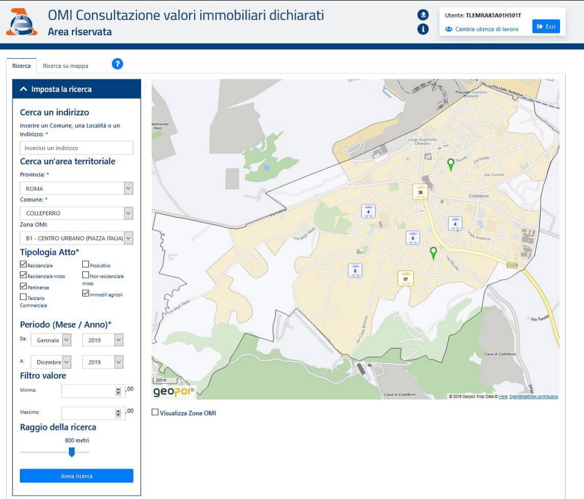
Task: Enable the Terziario Commerciale checkbox
Action: point(23,297)
